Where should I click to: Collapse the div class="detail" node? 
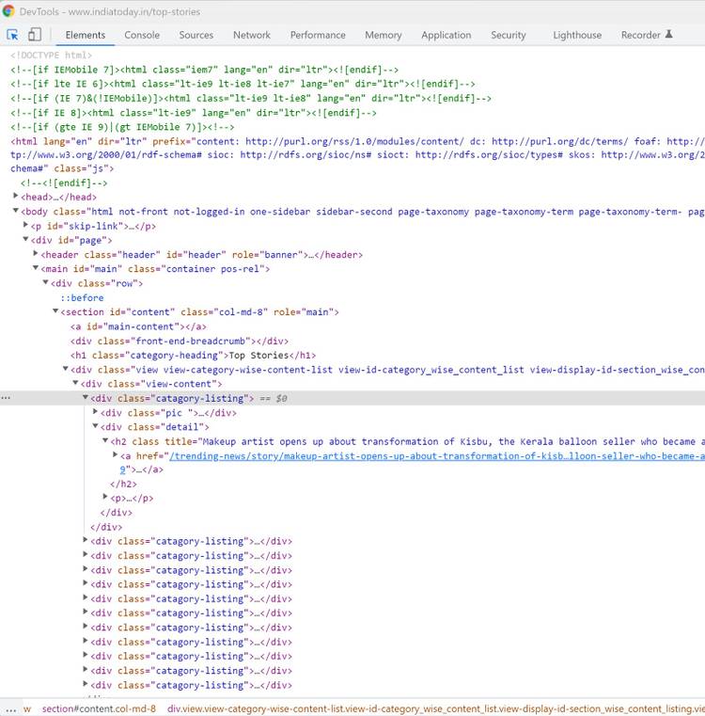pyautogui.click(x=95, y=426)
